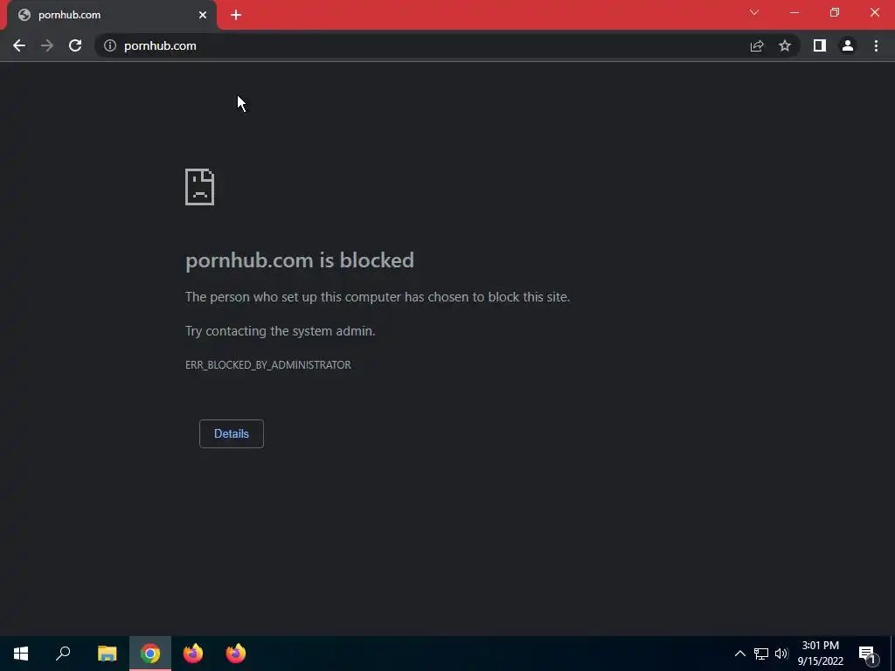The width and height of the screenshot is (895, 671).
Task: Open the Chrome three-dot menu
Action: pos(876,45)
